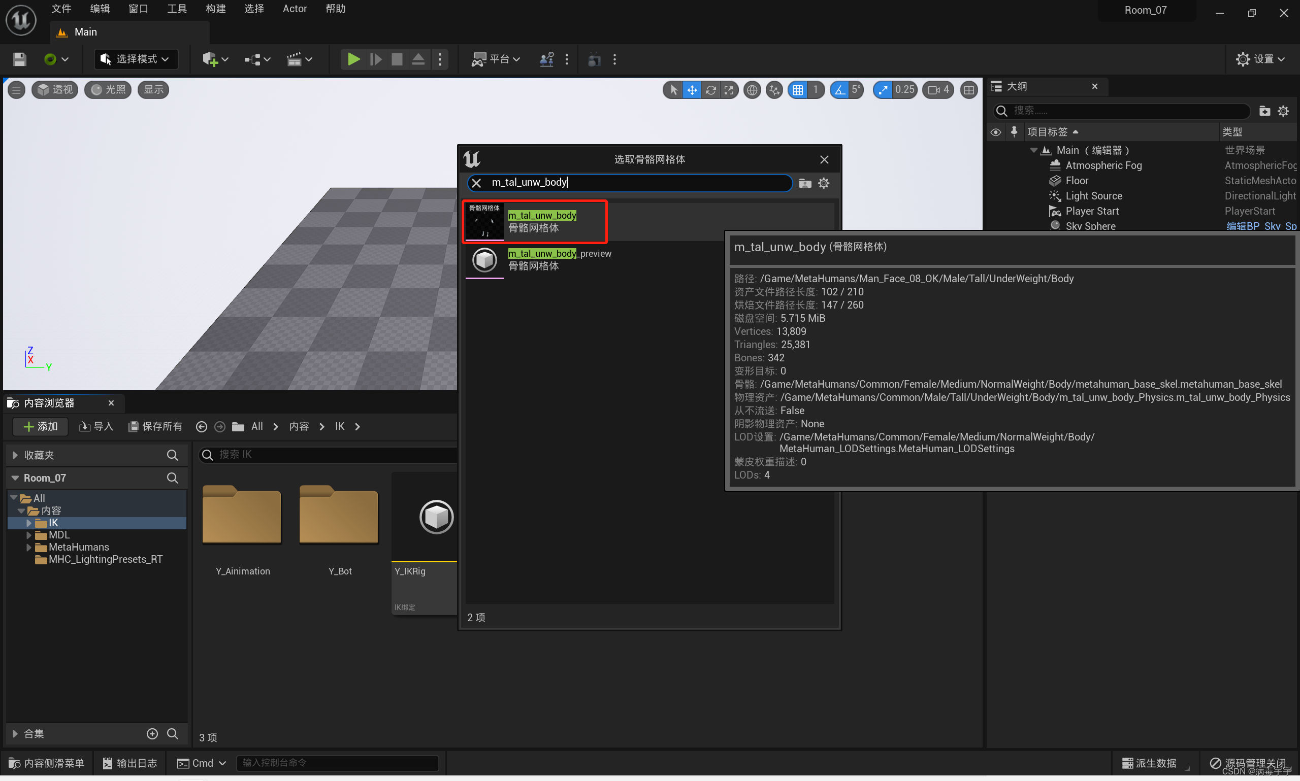This screenshot has width=1300, height=781.
Task: Toggle rotation angle snapping
Action: (840, 90)
